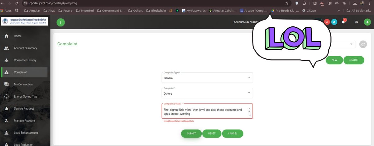This screenshot has width=374, height=146.
Task: Open the Complaint dropdown showing Others
Action: click(x=207, y=93)
